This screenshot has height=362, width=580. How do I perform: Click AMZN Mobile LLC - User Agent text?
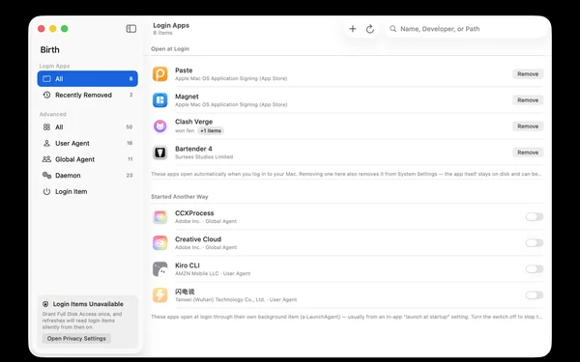[x=213, y=274]
